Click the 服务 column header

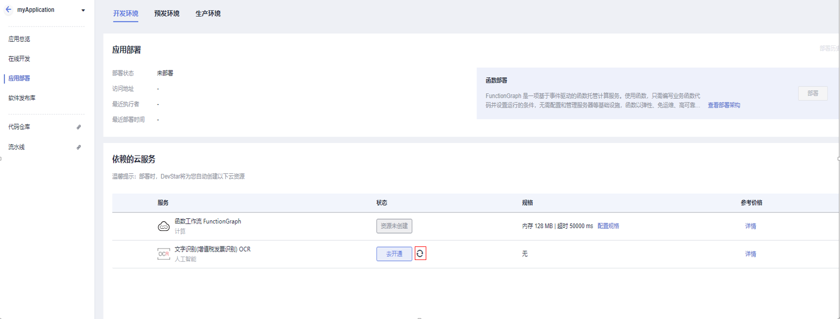[x=163, y=203]
